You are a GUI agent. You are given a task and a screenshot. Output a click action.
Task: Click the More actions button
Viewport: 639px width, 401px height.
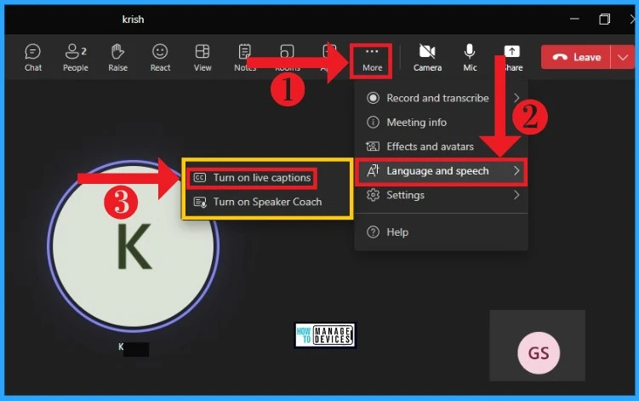372,60
